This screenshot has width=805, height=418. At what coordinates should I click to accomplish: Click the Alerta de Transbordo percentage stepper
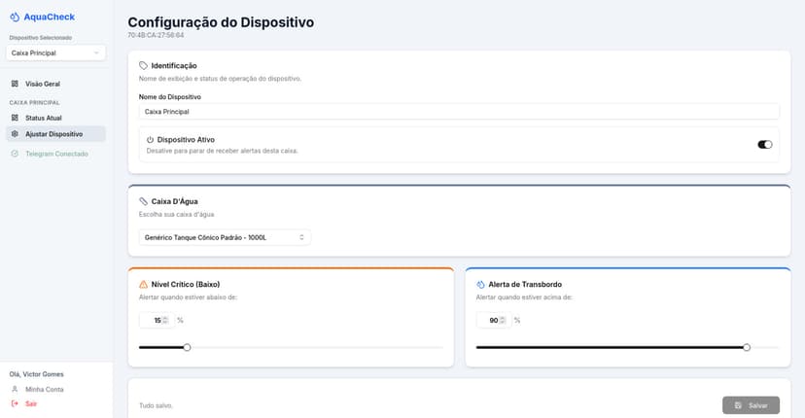(x=503, y=320)
